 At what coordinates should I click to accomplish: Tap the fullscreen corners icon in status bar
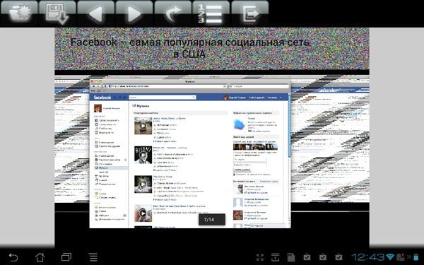[x=259, y=257]
